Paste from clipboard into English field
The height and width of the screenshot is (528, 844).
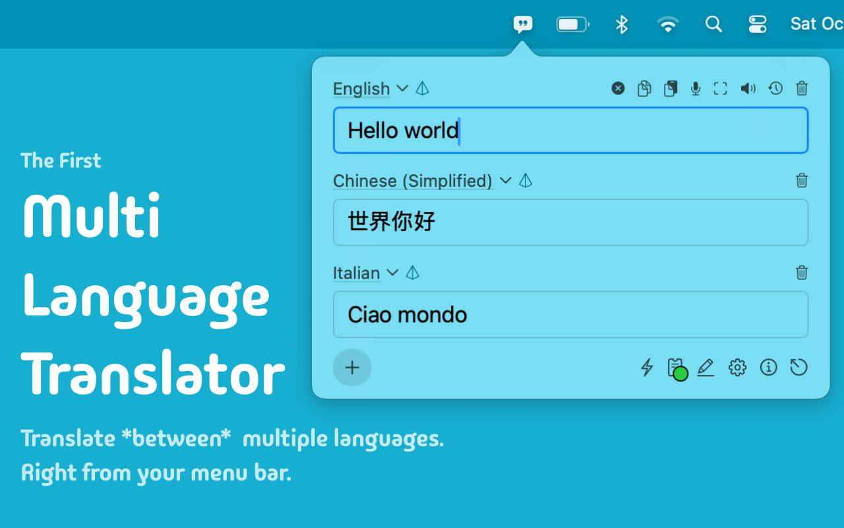coord(671,88)
